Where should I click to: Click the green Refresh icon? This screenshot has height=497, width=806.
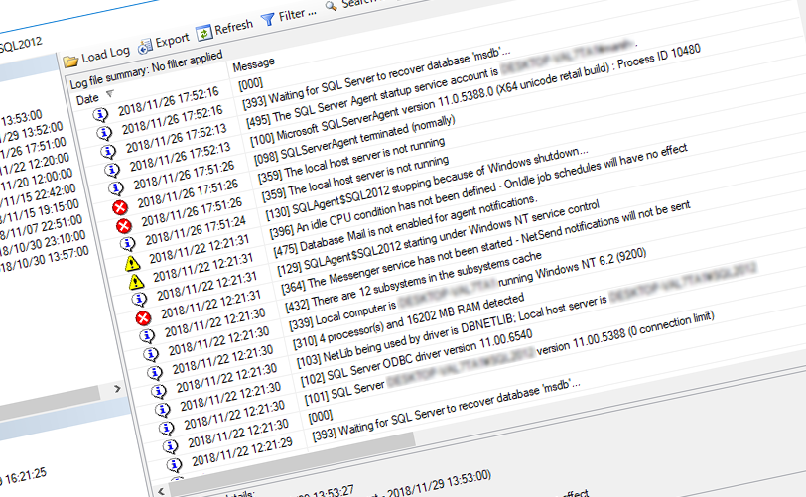click(x=204, y=33)
